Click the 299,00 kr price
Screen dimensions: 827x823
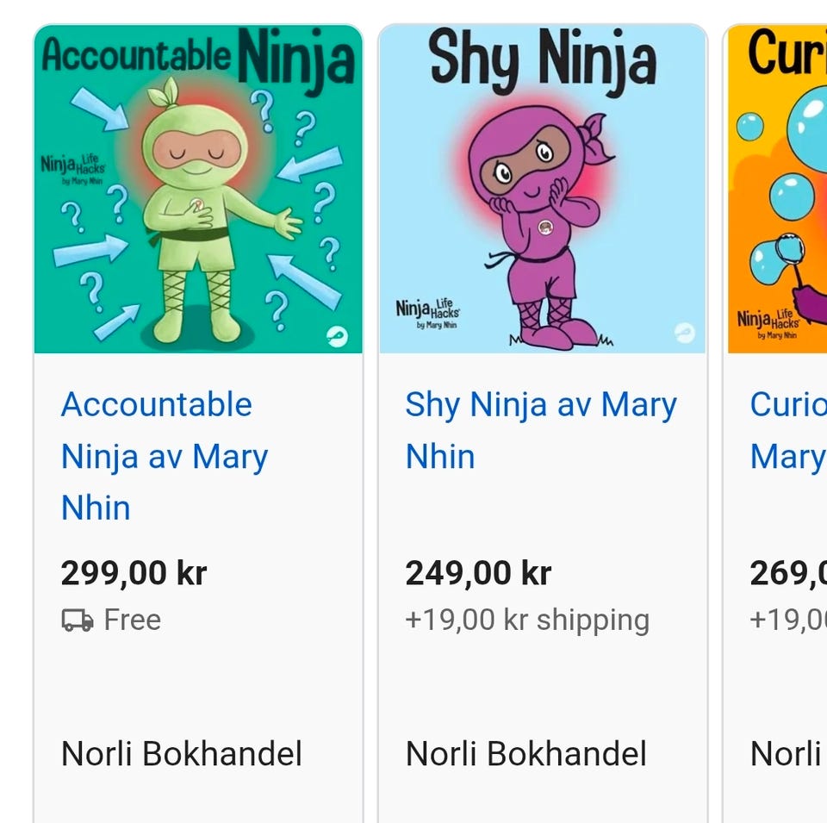click(134, 573)
